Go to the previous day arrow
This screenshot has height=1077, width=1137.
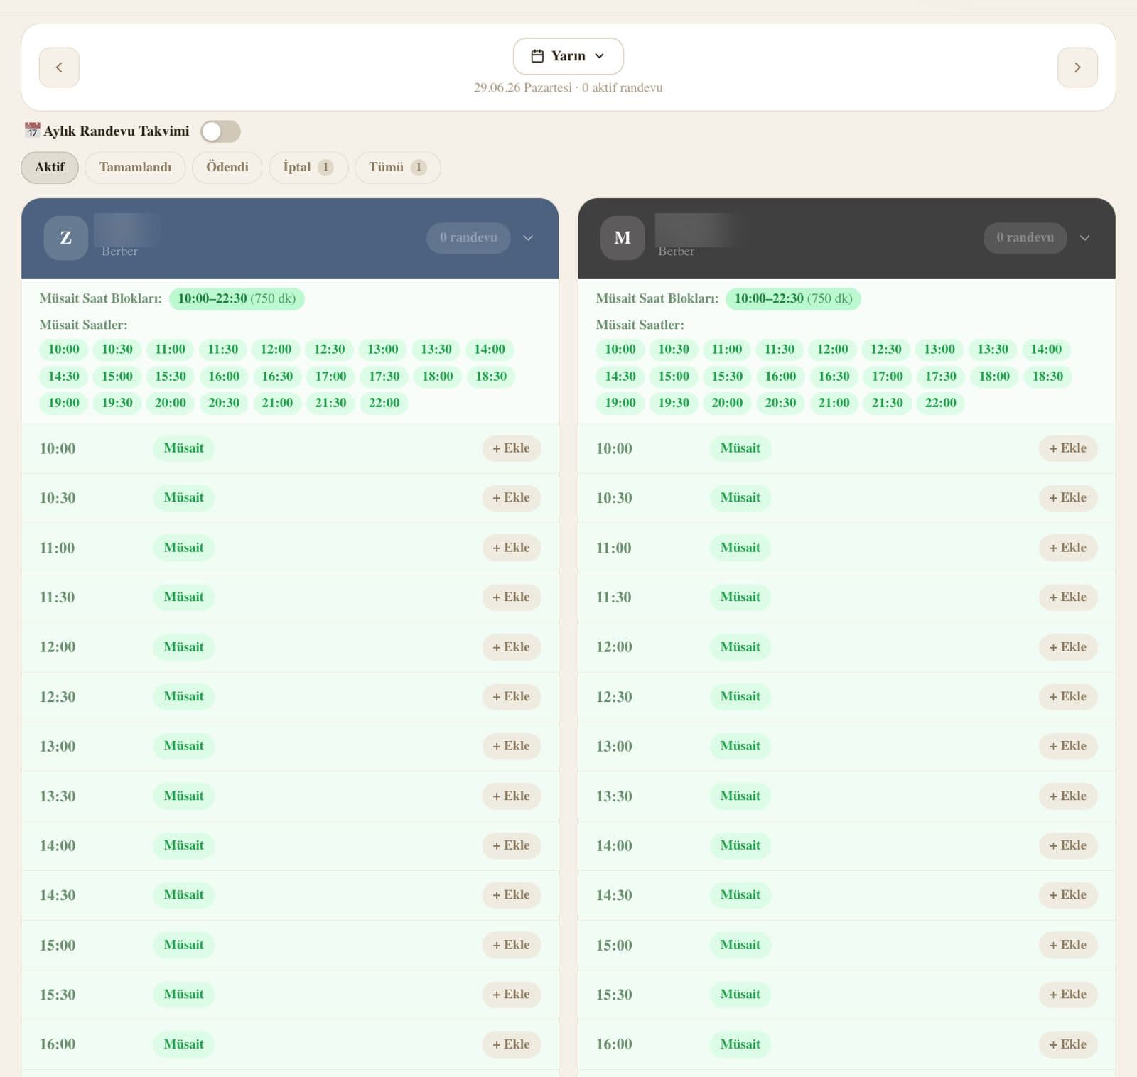(59, 67)
